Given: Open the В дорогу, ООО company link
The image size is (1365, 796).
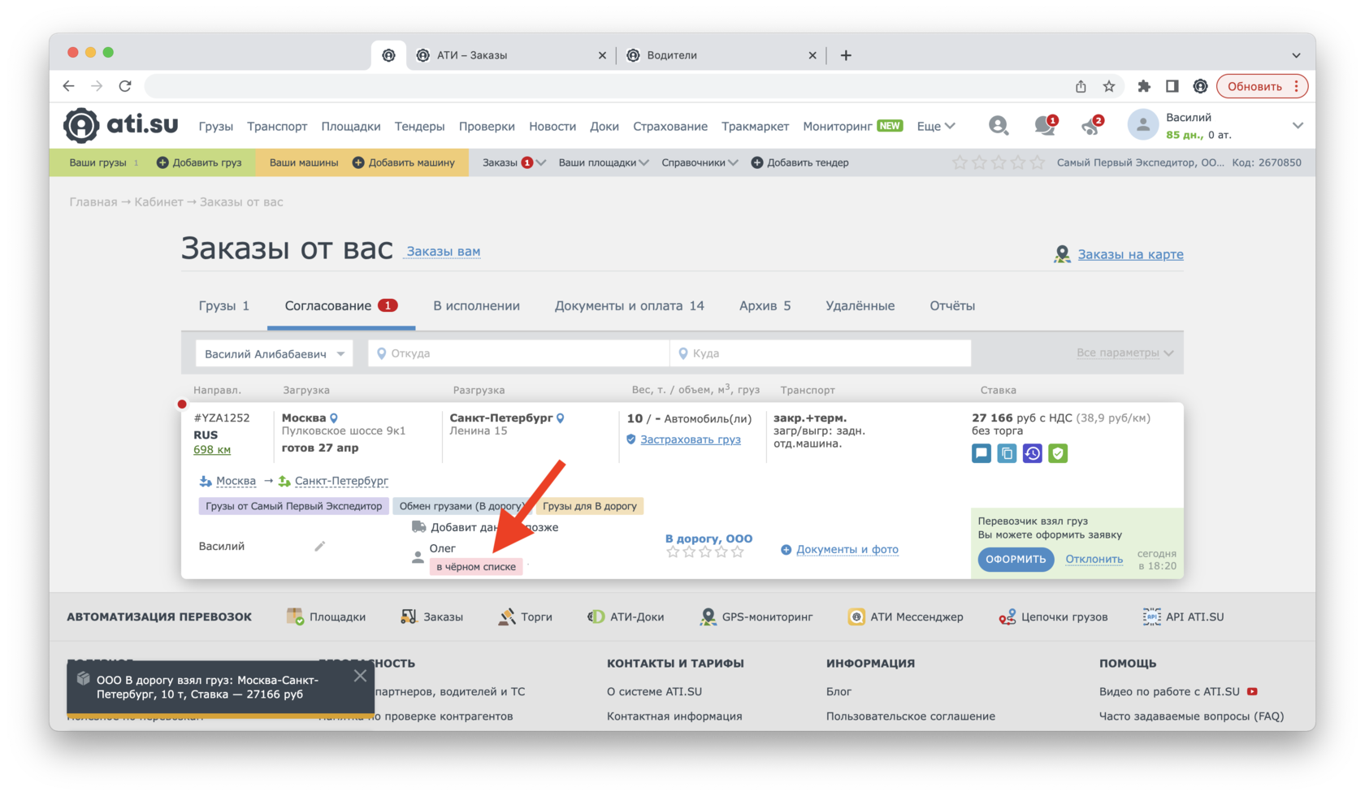Looking at the screenshot, I should pos(708,538).
